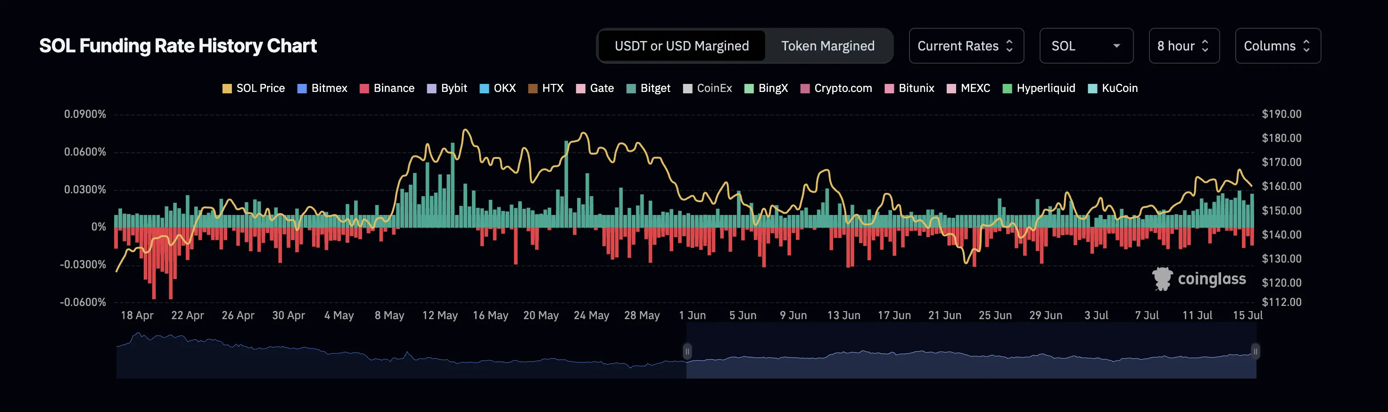Click the Bitmex blue color swatch
1388x412 pixels.
coord(302,88)
